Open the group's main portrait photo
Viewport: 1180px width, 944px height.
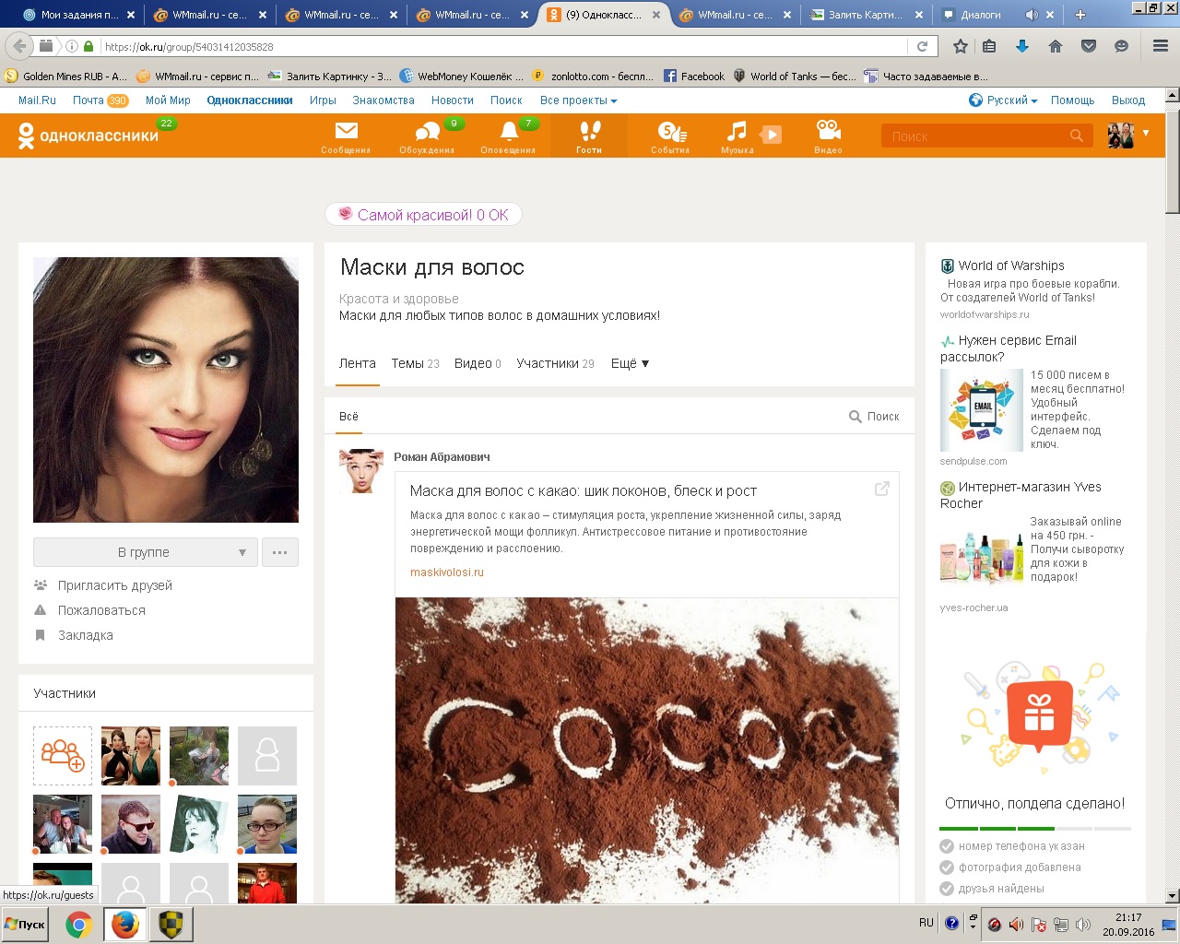(x=166, y=390)
